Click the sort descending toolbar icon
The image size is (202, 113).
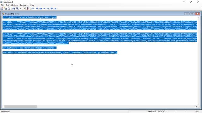coord(28,8)
